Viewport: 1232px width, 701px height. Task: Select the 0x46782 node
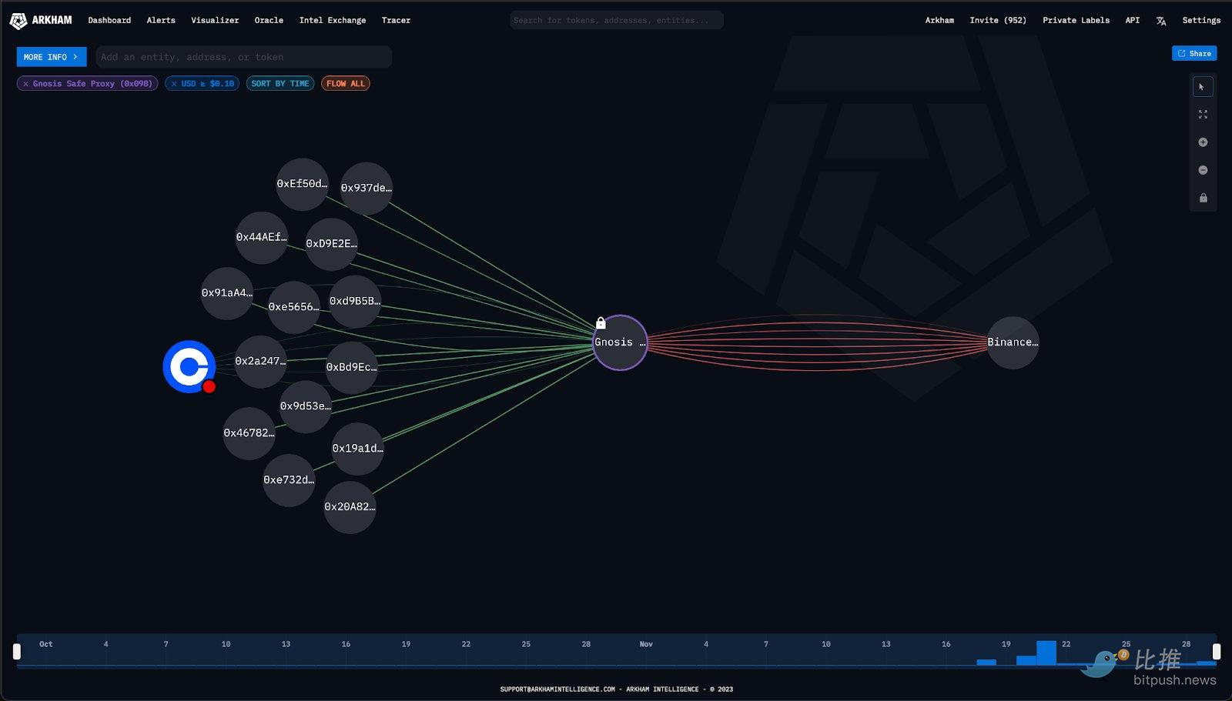point(249,434)
